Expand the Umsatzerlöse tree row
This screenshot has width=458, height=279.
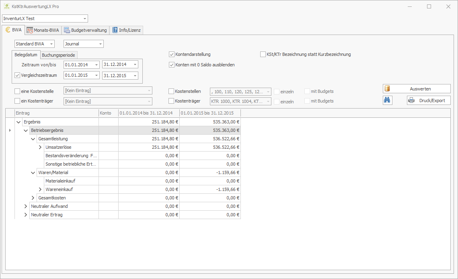[40, 147]
